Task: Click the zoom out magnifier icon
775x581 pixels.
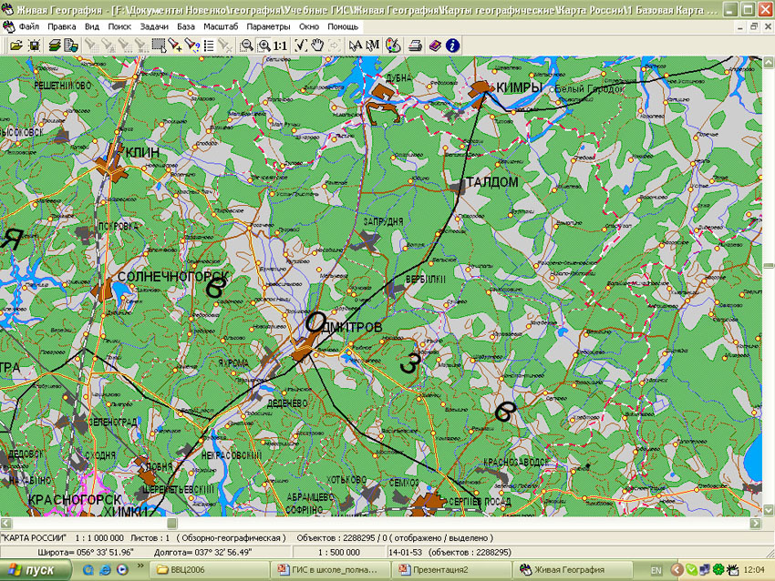Action: (247, 45)
